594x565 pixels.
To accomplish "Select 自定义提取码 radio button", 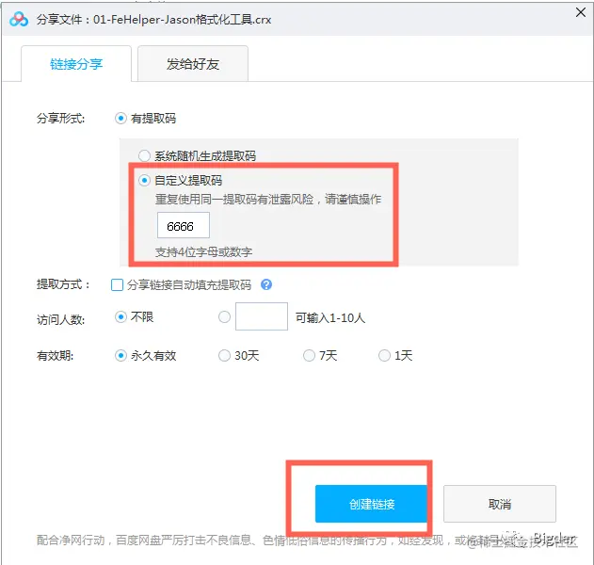I will (x=144, y=181).
